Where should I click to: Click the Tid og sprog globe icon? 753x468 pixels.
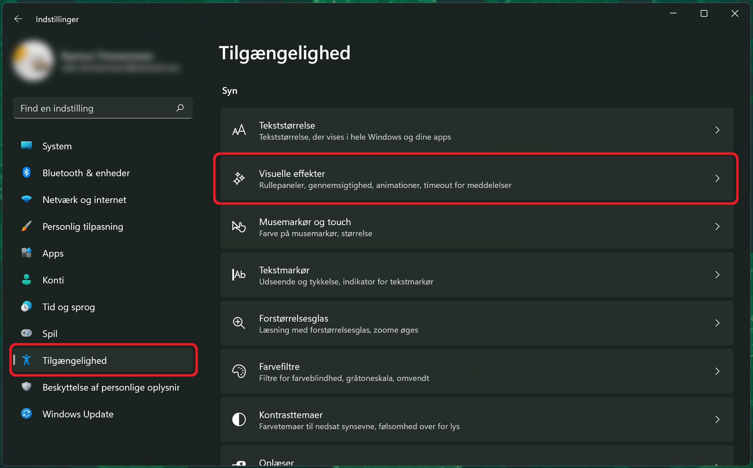[x=26, y=307]
